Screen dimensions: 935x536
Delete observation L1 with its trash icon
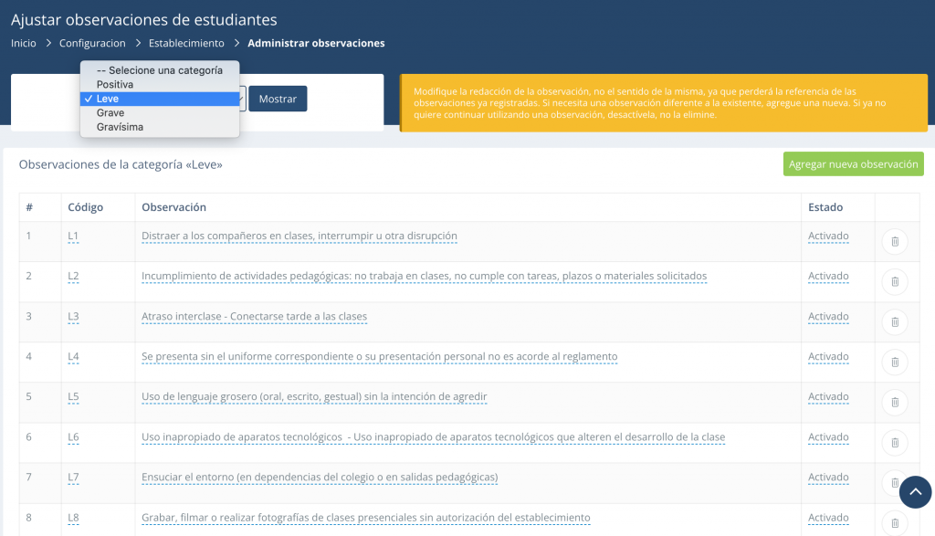click(x=895, y=241)
